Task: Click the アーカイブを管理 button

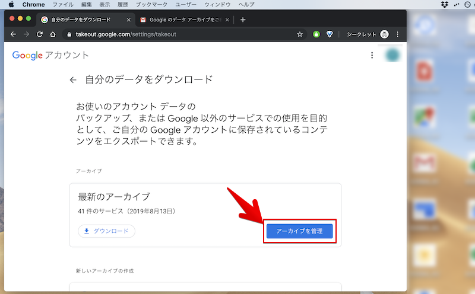Action: [299, 231]
